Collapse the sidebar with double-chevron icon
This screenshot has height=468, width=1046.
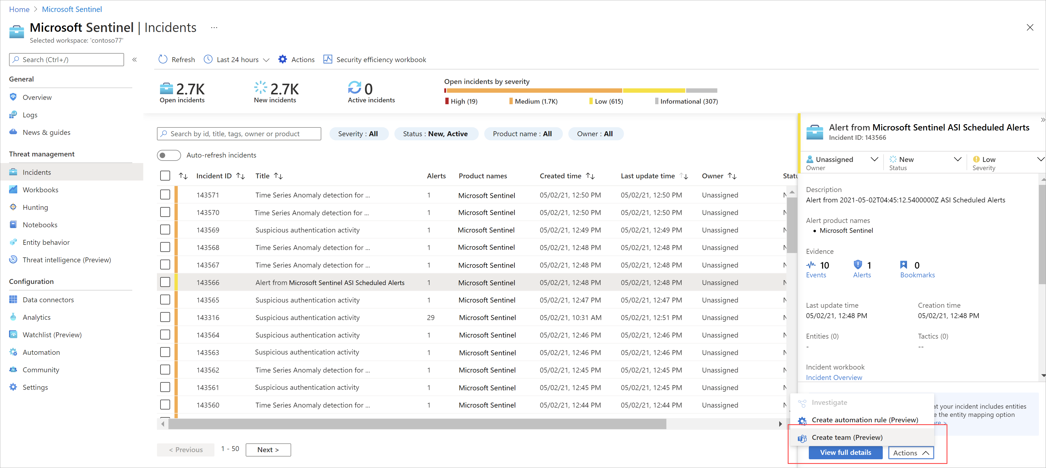[134, 60]
